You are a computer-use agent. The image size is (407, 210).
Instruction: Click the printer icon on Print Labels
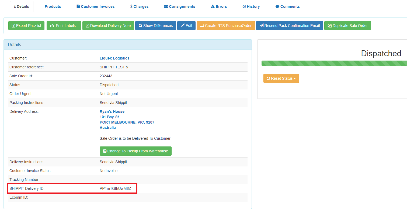click(x=52, y=26)
